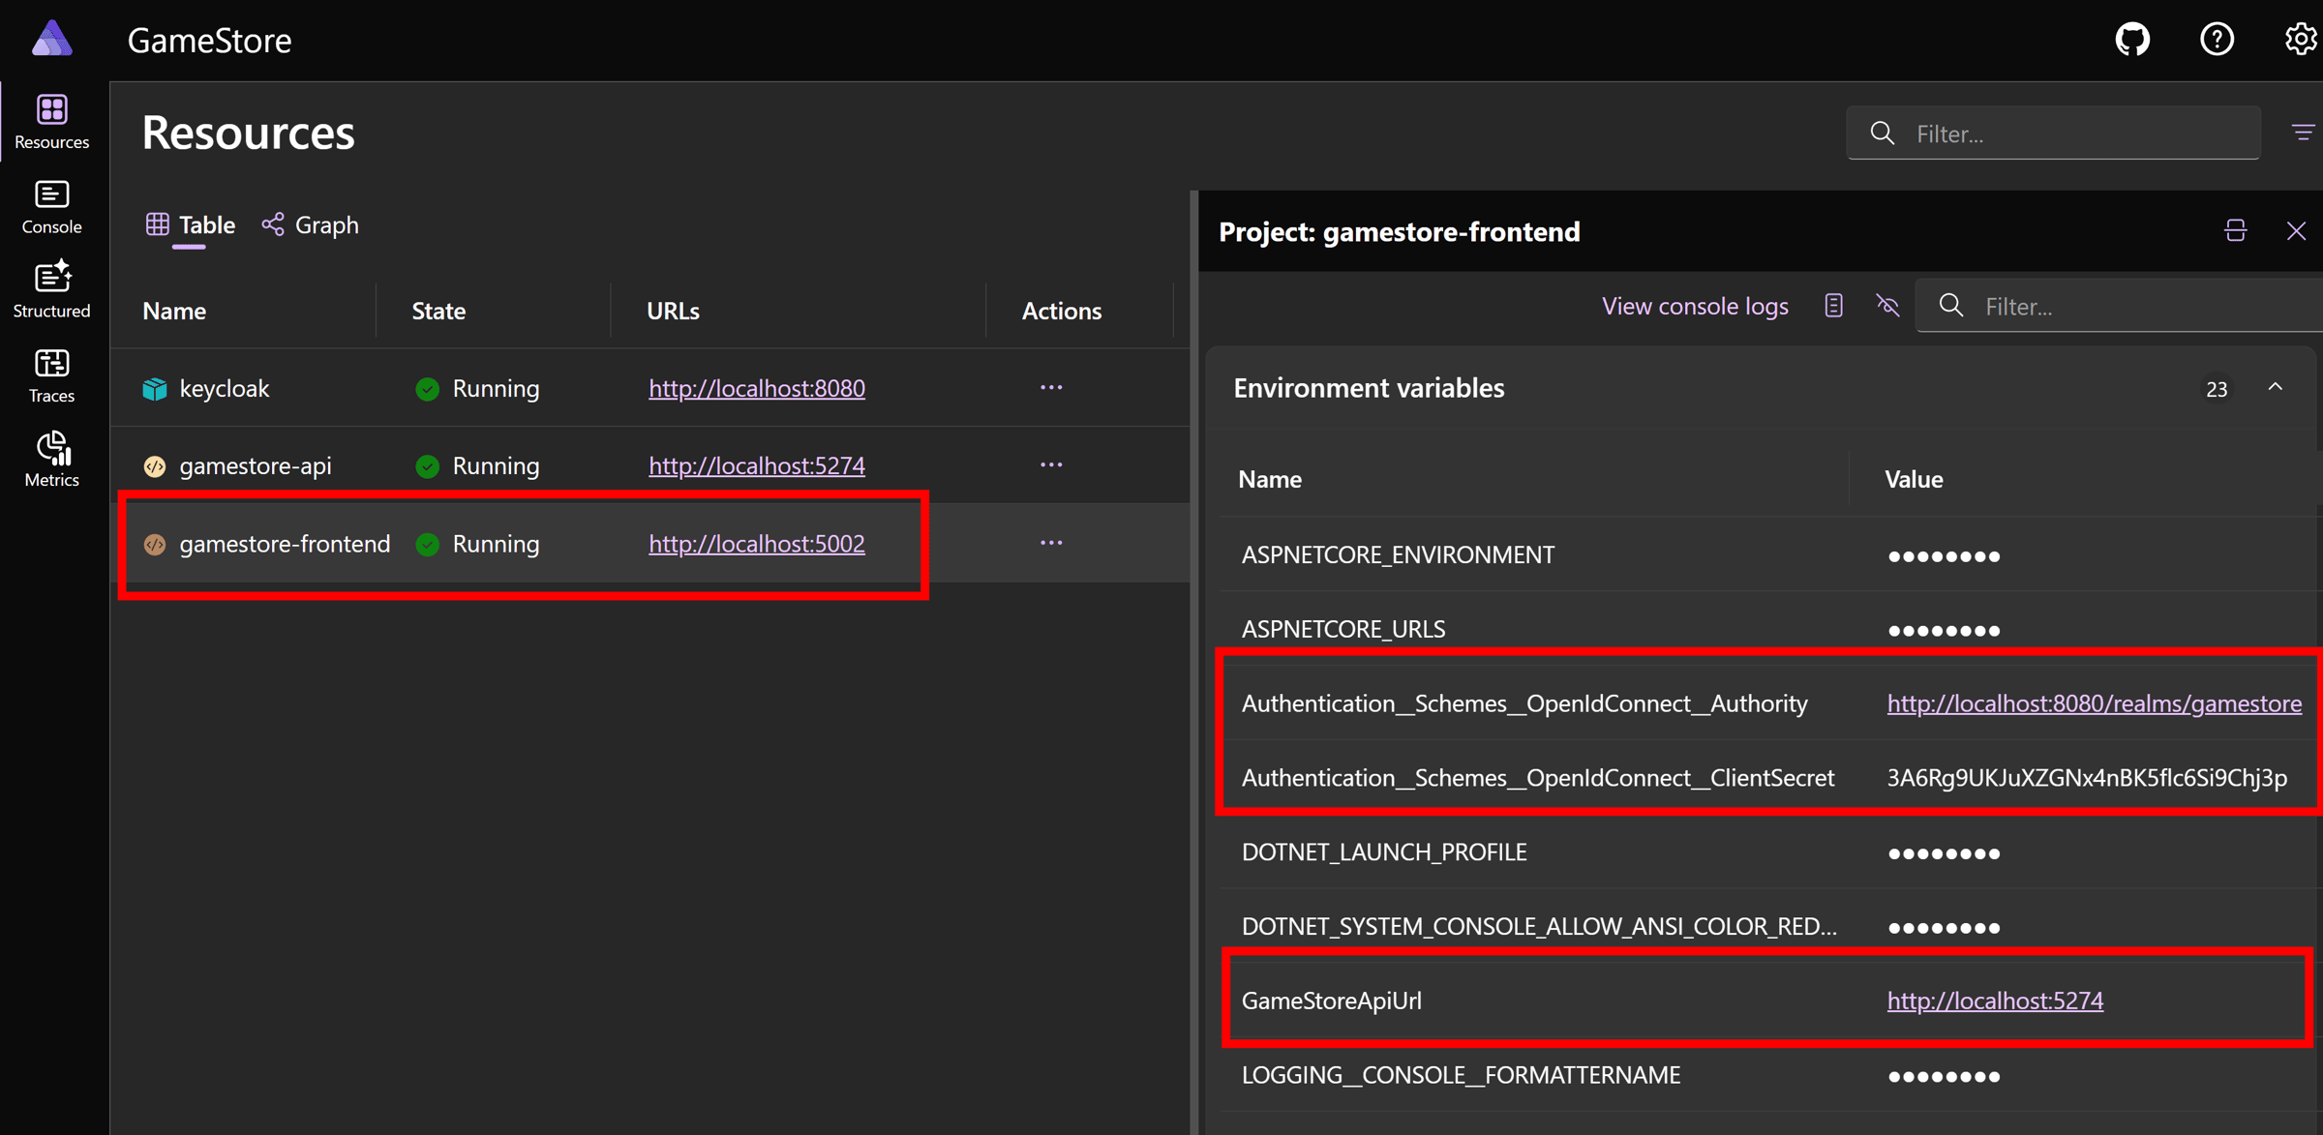Open the GitHub repository icon
The height and width of the screenshot is (1135, 2323).
coord(2133,40)
